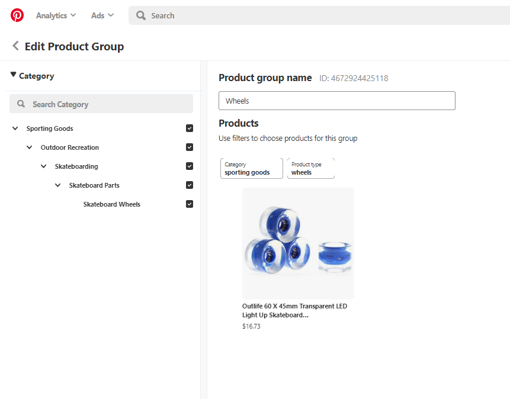
Task: Open the Ads menu
Action: [102, 15]
